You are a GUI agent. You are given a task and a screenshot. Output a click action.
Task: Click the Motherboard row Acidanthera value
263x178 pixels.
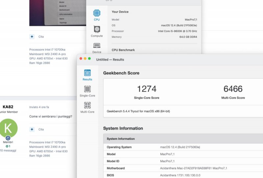coord(194,168)
